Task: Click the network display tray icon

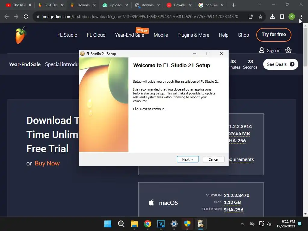Action: click(x=261, y=224)
